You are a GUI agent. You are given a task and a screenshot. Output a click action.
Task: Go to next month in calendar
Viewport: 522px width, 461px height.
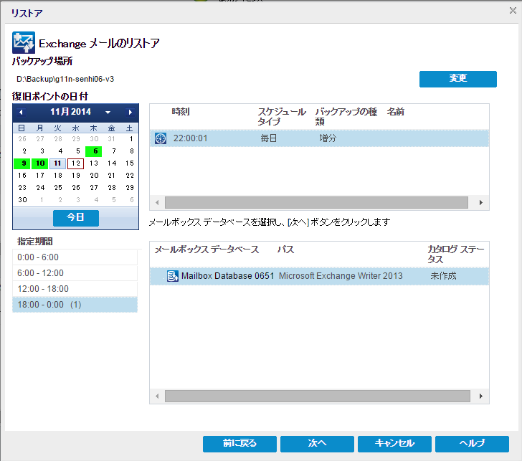130,112
